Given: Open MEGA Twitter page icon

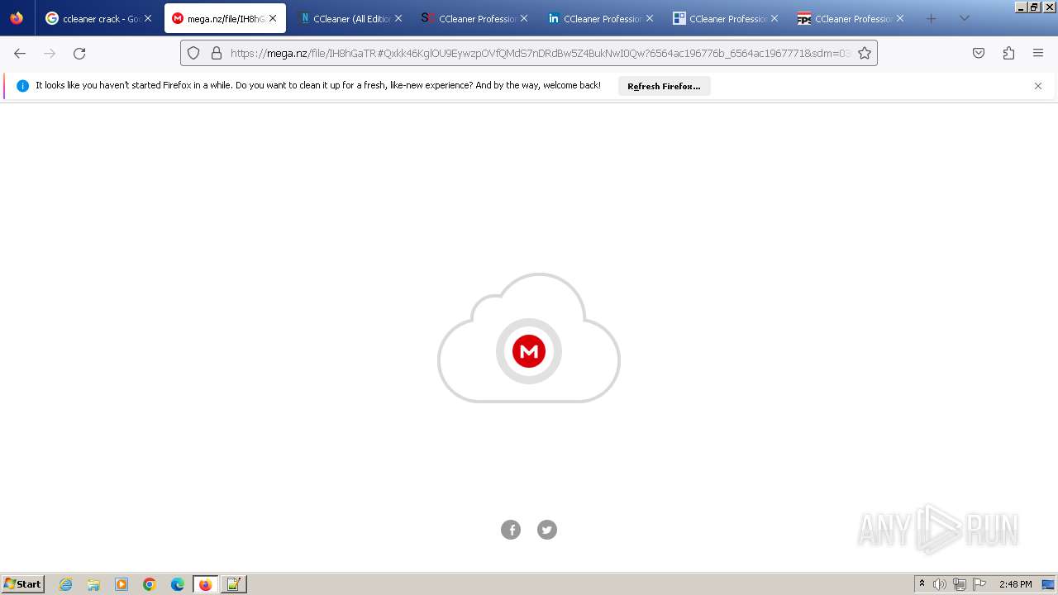Looking at the screenshot, I should [x=547, y=530].
